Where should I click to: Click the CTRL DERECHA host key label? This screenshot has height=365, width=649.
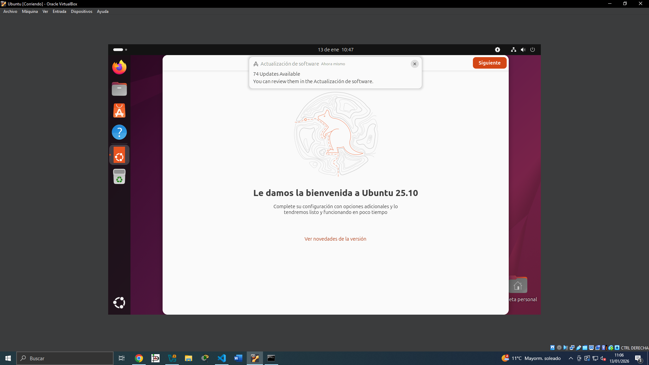click(634, 348)
